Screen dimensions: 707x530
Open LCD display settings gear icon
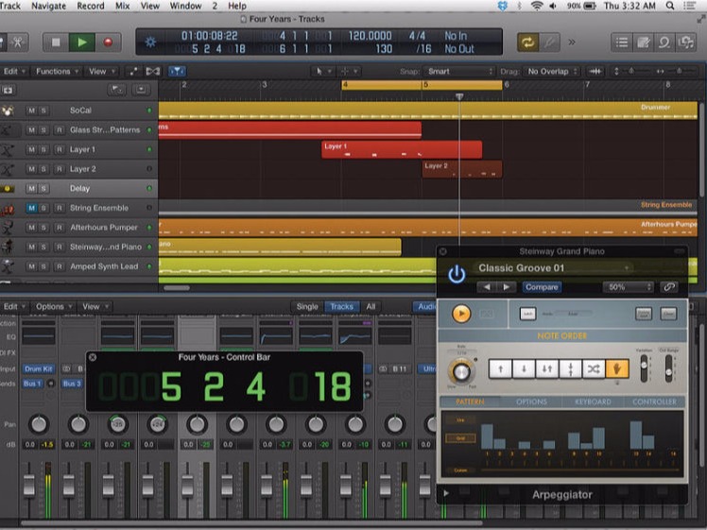(150, 43)
